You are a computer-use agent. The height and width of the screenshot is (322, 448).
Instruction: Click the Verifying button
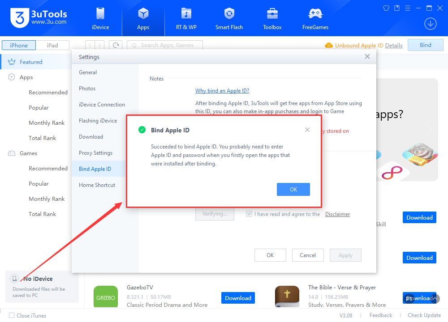215,214
